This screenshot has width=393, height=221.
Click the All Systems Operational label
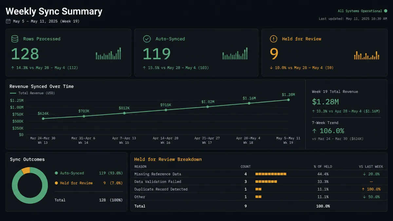click(360, 11)
